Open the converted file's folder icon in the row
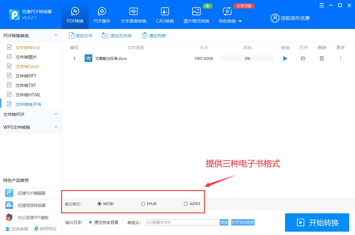The image size is (355, 235). click(303, 58)
